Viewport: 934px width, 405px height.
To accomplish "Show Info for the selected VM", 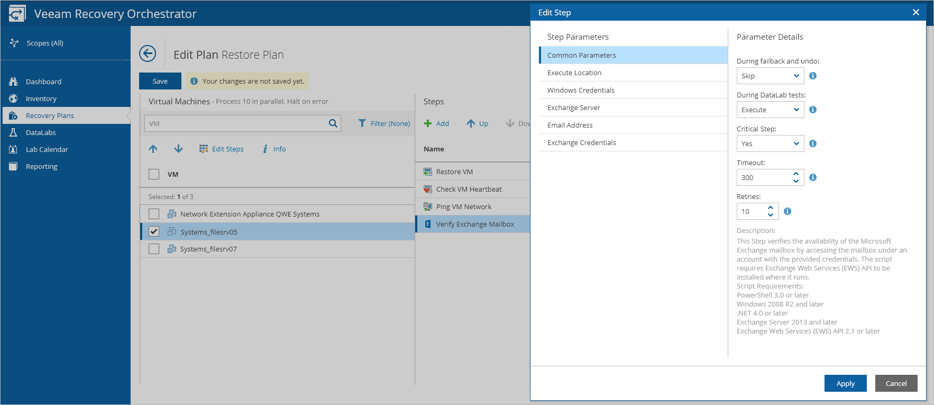I will [274, 149].
